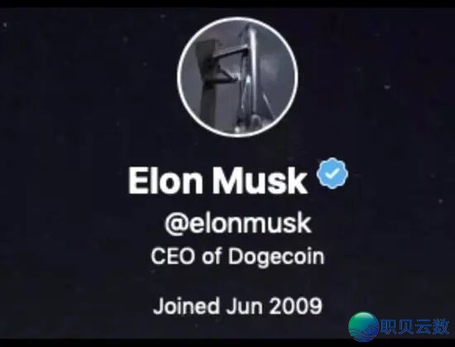
Task: Open the circular profile avatar photo
Action: point(237,77)
